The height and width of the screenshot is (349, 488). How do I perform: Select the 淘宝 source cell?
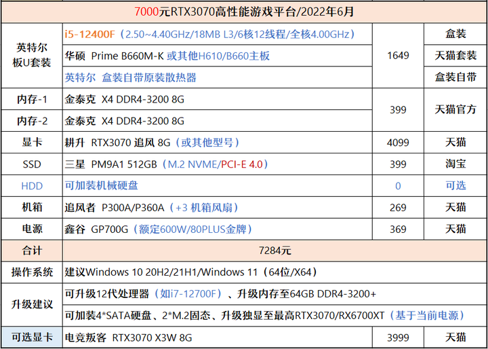455,164
